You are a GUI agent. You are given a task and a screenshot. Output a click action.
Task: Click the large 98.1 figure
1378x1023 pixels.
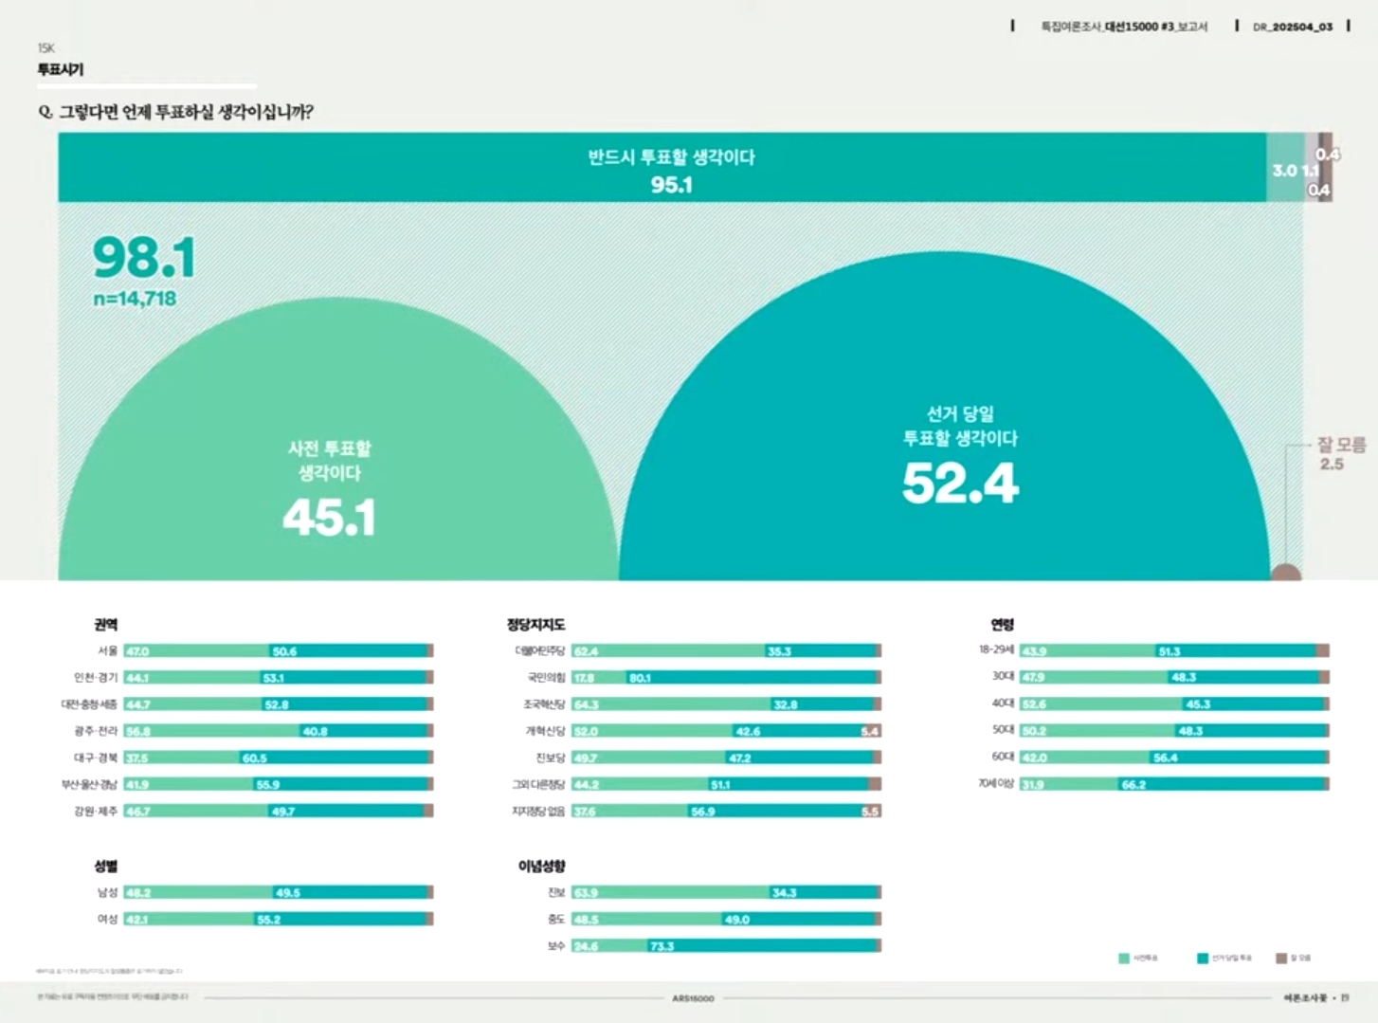[x=144, y=257]
